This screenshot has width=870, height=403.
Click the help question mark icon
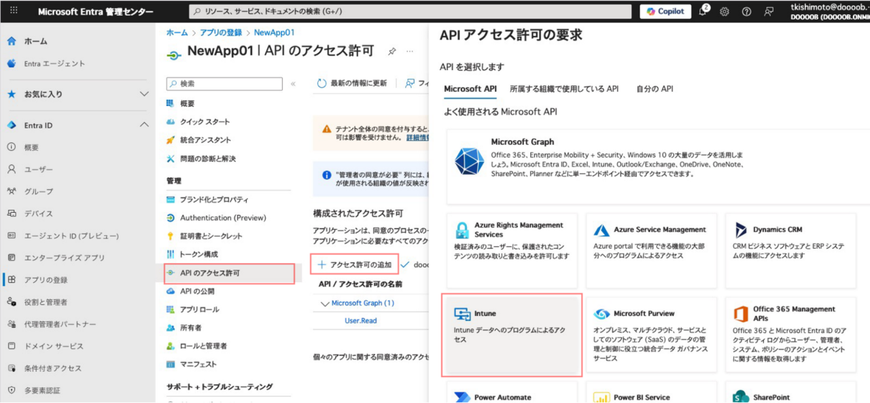[746, 12]
